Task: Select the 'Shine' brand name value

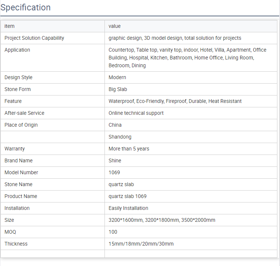Action: coord(115,160)
